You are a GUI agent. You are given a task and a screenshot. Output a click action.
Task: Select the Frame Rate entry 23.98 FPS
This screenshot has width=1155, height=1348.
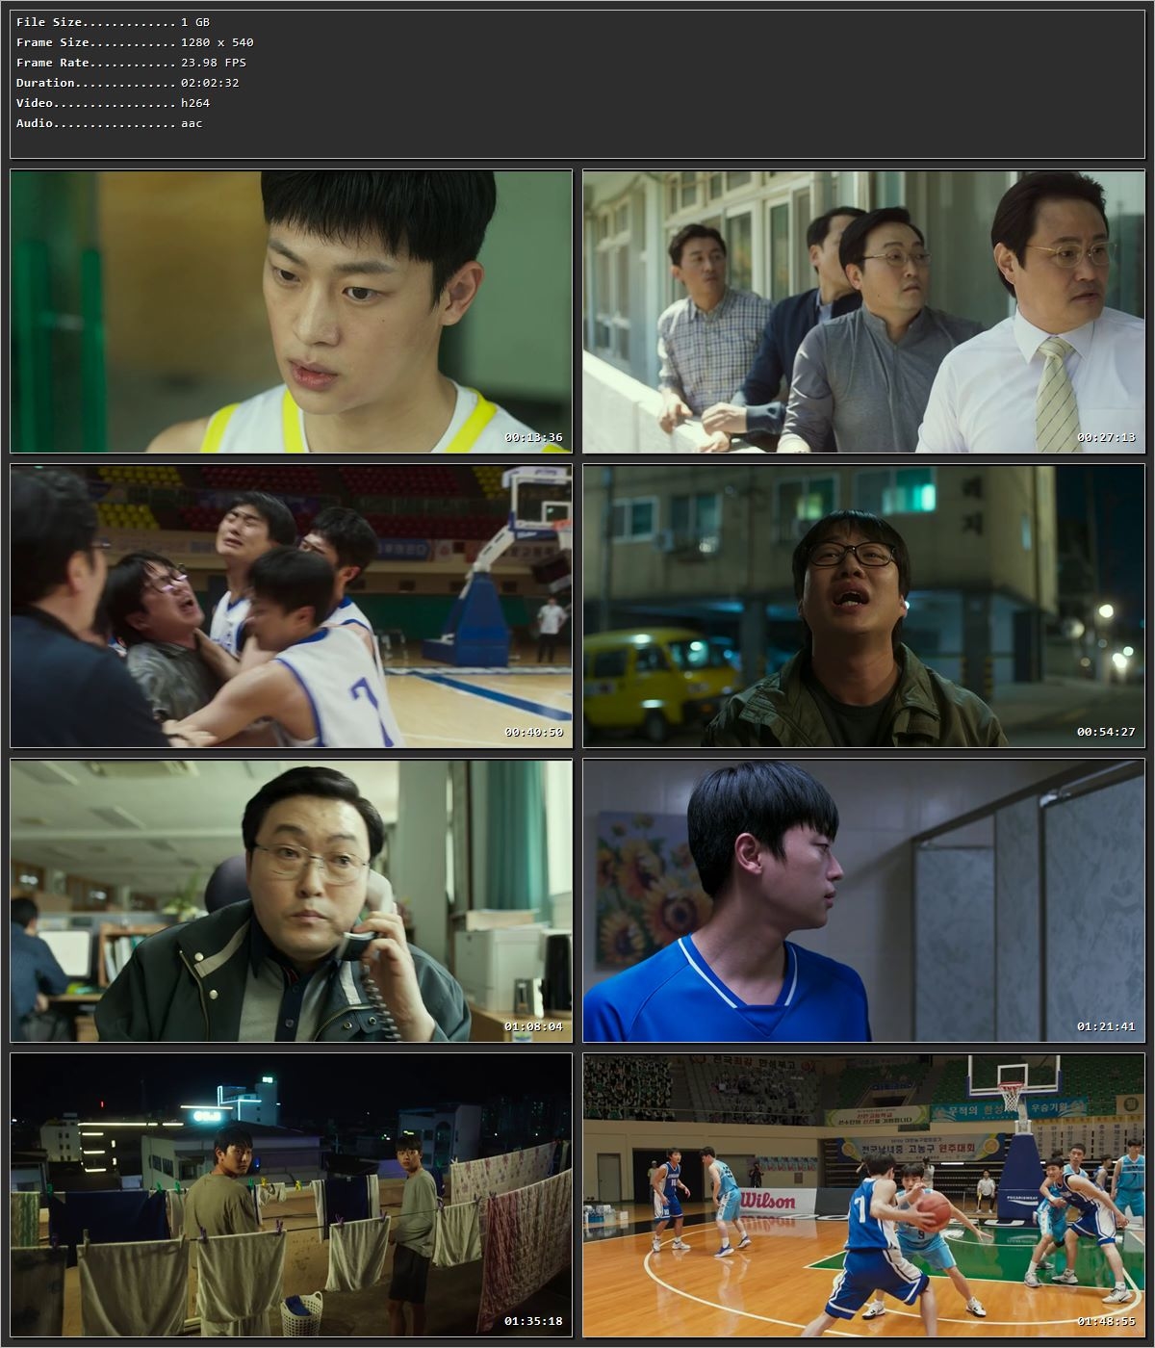click(212, 63)
